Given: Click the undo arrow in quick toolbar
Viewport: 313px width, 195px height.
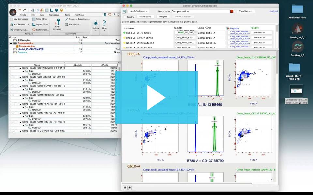Looking at the screenshot, I should [20, 10].
